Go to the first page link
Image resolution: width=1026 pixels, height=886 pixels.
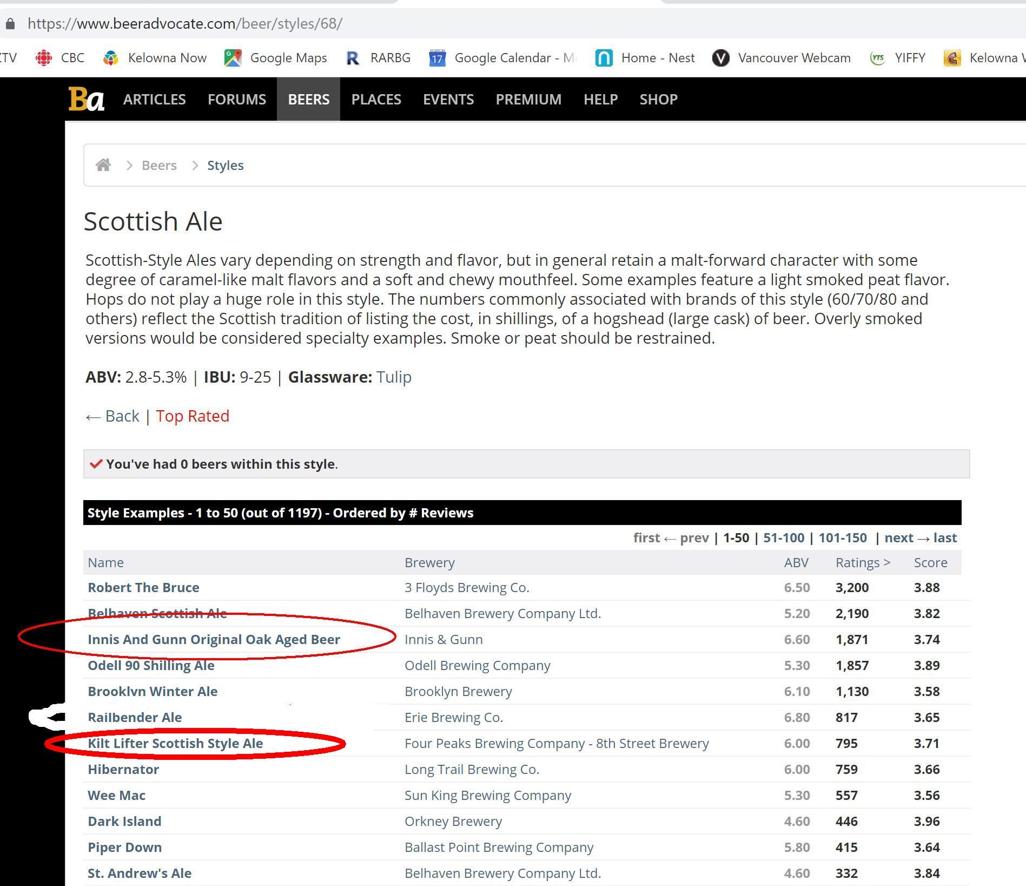coord(647,537)
